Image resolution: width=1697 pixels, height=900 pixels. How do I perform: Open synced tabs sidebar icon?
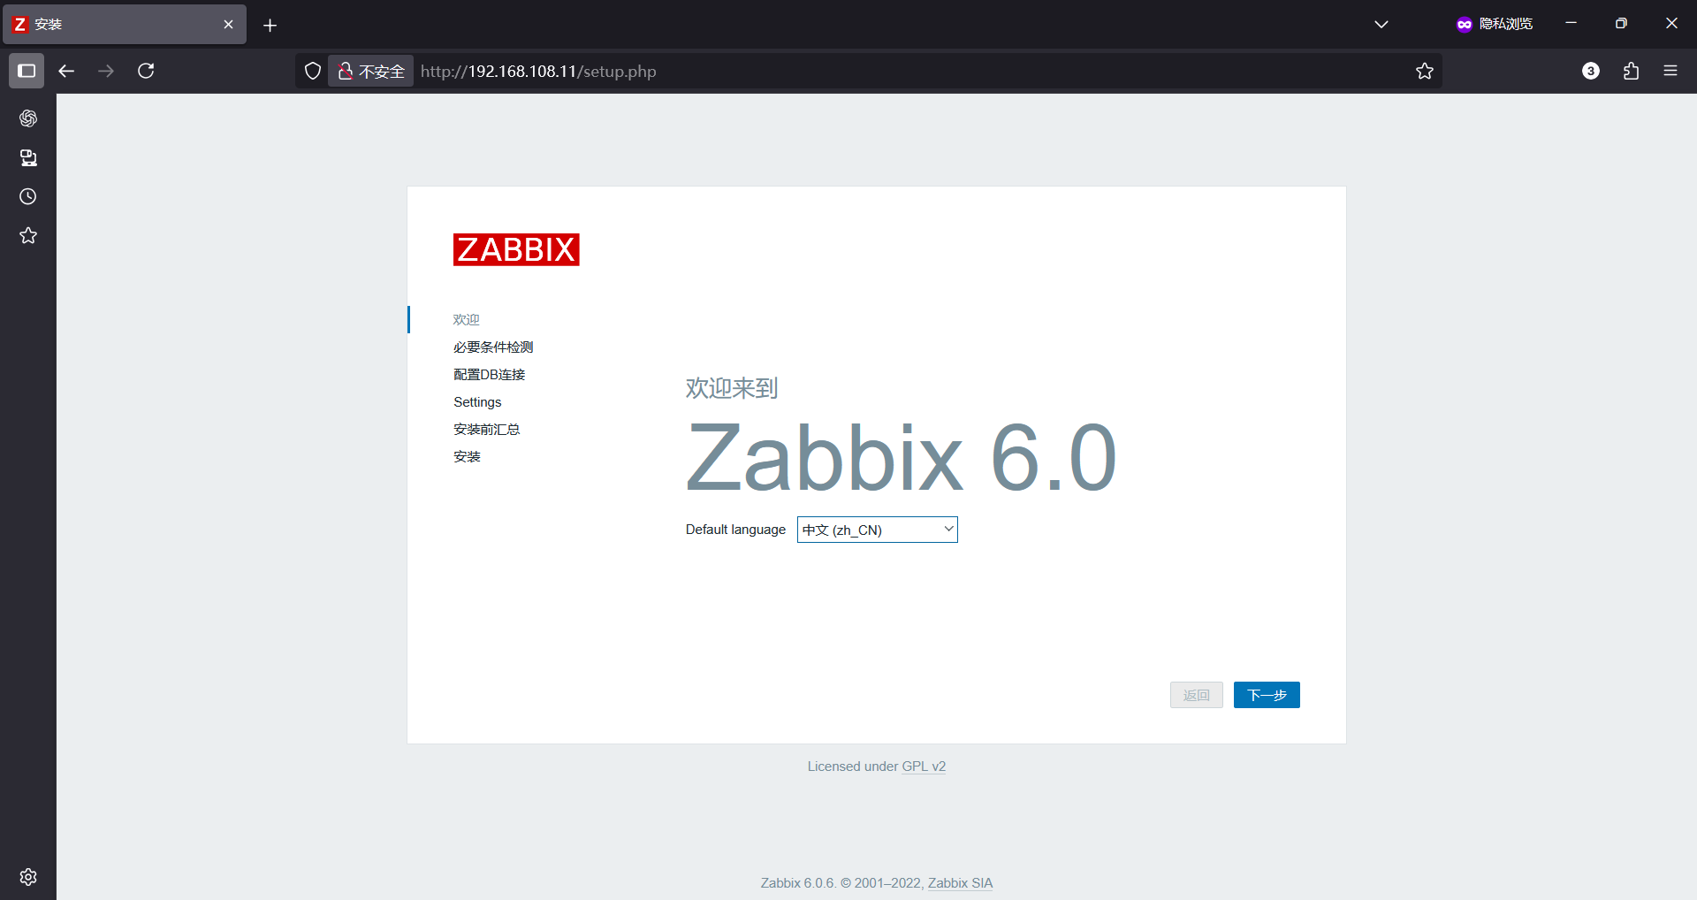[28, 157]
